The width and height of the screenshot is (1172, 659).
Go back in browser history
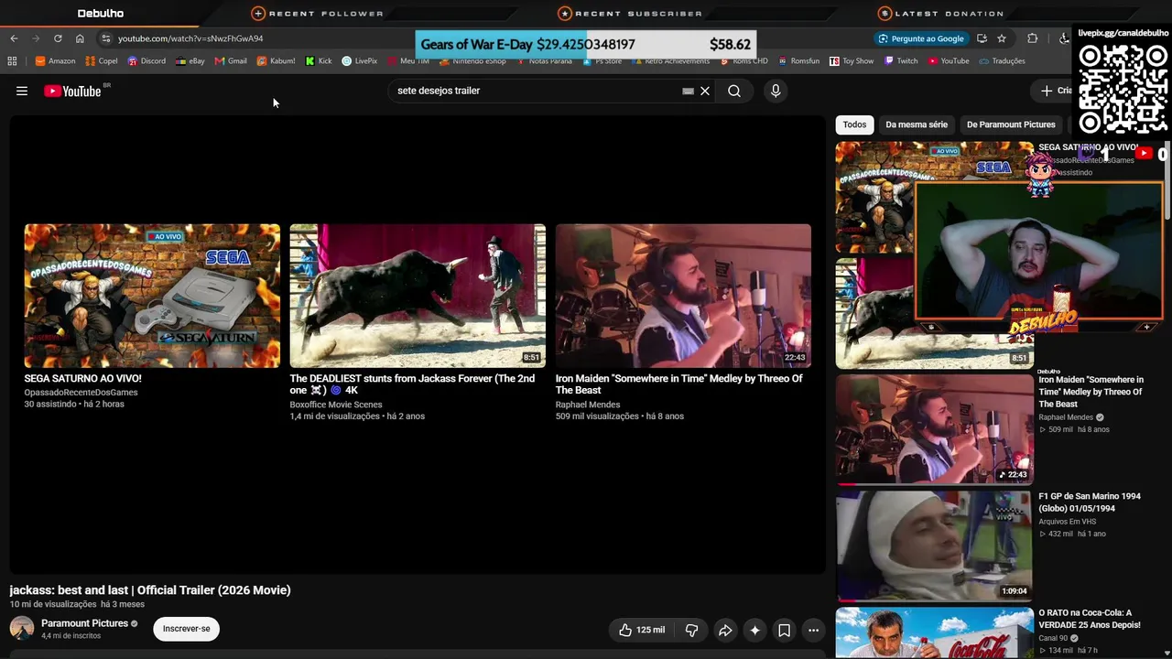[14, 38]
